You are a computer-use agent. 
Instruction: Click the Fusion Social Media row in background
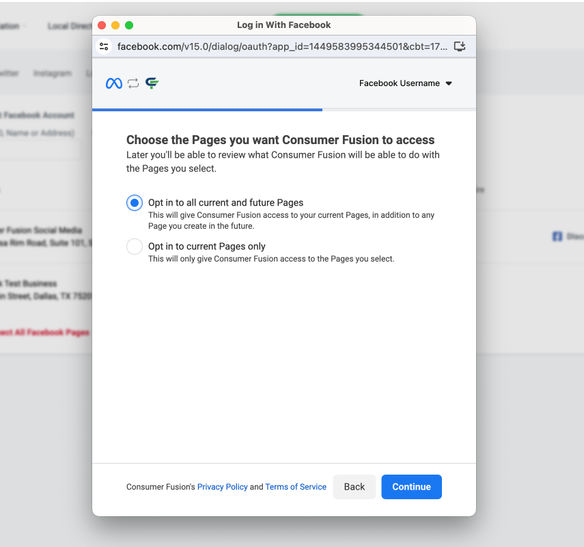click(46, 236)
